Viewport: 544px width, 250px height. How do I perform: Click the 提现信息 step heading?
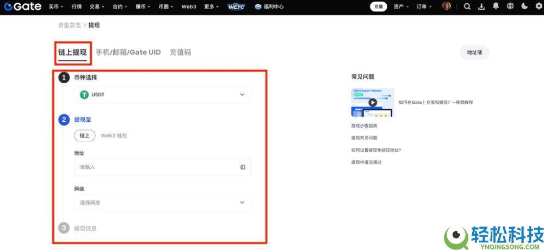pos(85,228)
